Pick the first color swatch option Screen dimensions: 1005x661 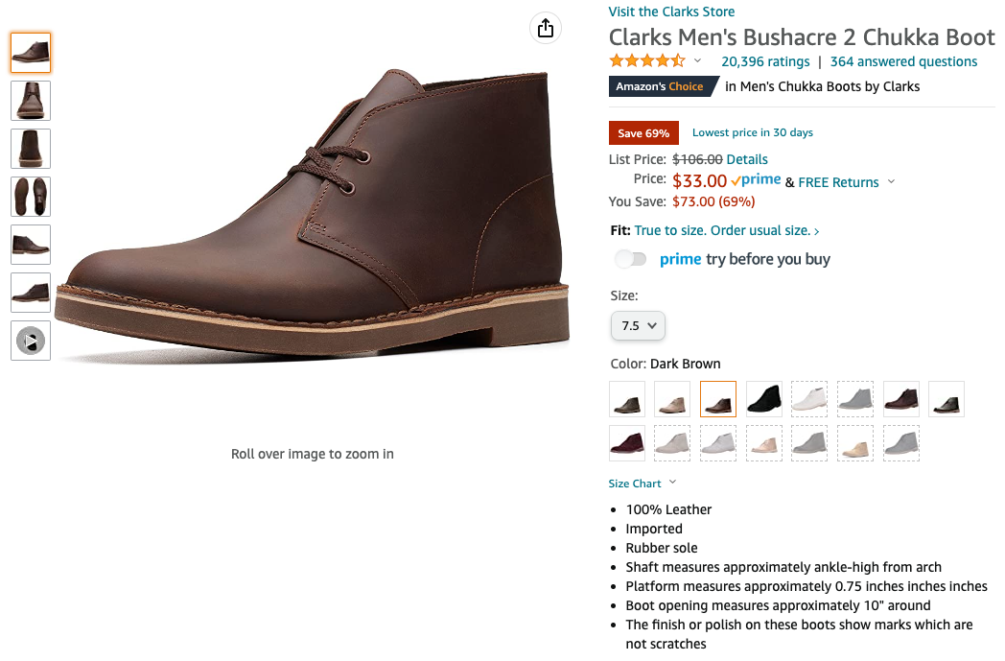pos(627,399)
